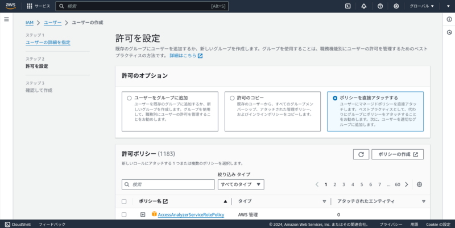455x228 pixels.
Task: Tick the select-all policies checkbox
Action: coord(124,201)
